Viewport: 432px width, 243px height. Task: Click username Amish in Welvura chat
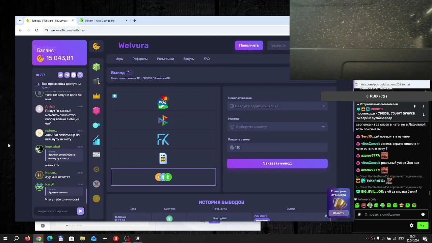click(x=50, y=107)
